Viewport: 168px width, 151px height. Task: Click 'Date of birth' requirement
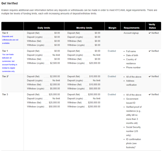click(132, 55)
